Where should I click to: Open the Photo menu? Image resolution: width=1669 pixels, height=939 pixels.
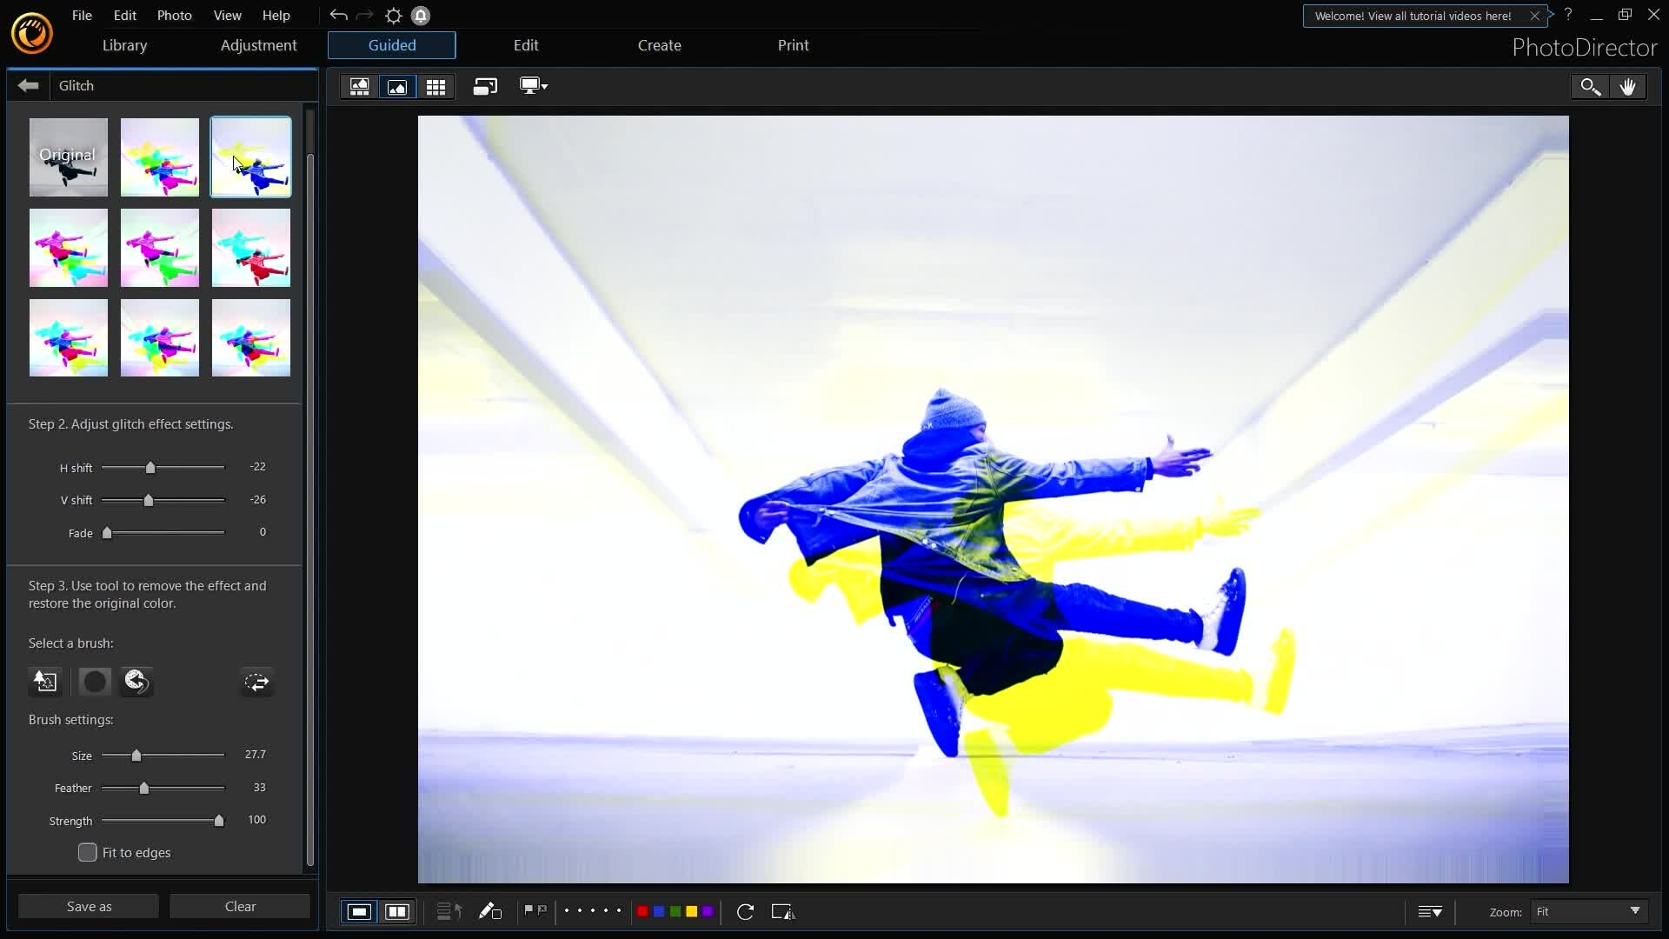[x=174, y=16]
